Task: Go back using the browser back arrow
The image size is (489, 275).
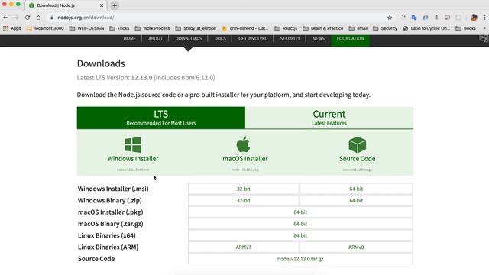Action: pos(5,18)
